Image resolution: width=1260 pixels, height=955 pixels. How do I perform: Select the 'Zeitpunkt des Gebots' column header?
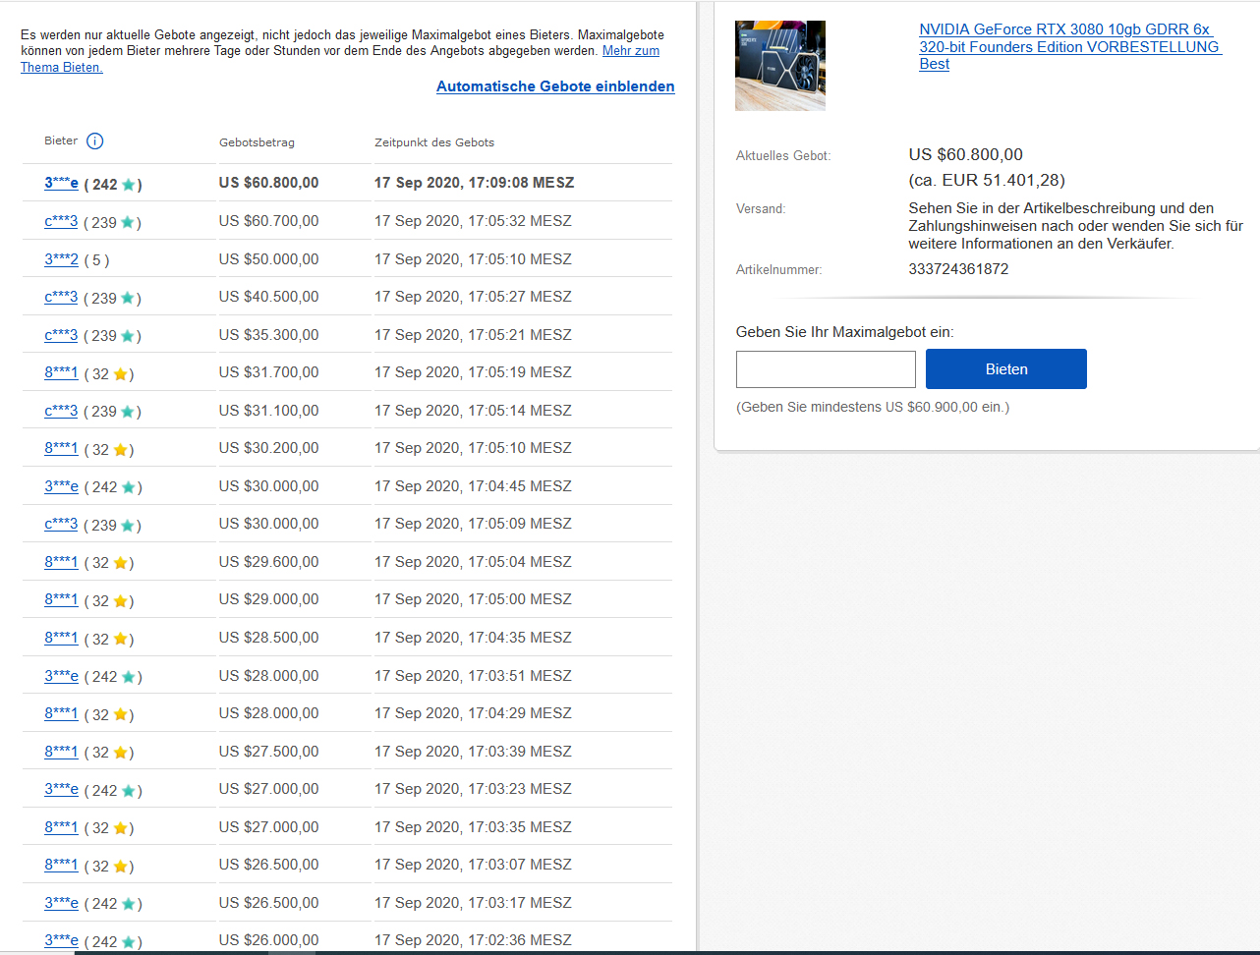point(434,142)
